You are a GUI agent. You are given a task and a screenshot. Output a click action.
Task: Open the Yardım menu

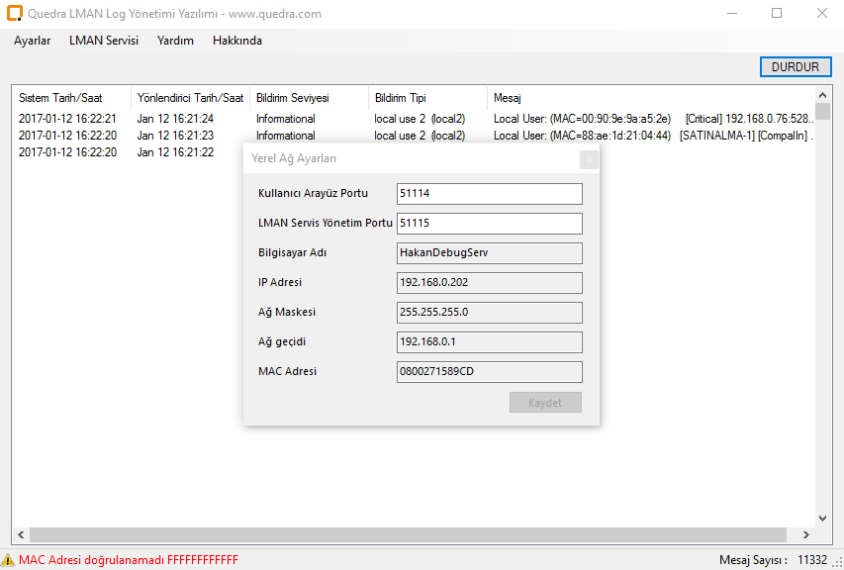click(x=175, y=41)
